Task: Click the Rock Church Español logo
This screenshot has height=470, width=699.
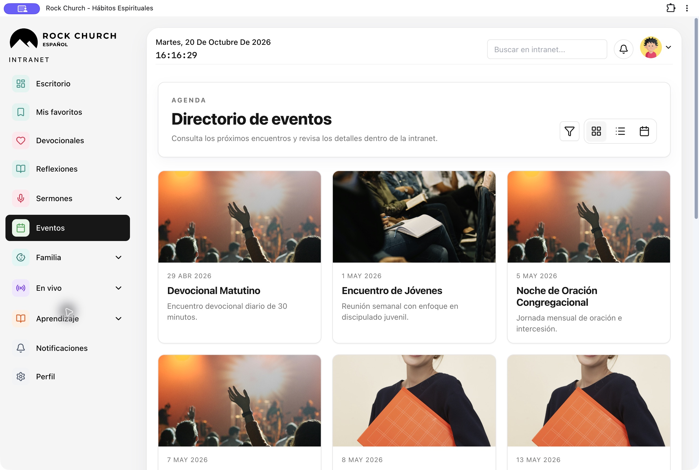Action: (x=63, y=39)
